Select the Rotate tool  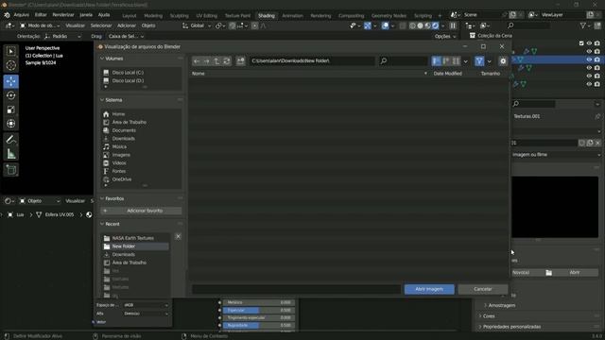pyautogui.click(x=10, y=95)
